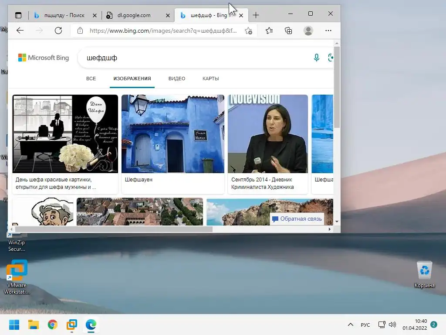Click the horizontal scrollbar thumb

pyautogui.click(x=114, y=229)
